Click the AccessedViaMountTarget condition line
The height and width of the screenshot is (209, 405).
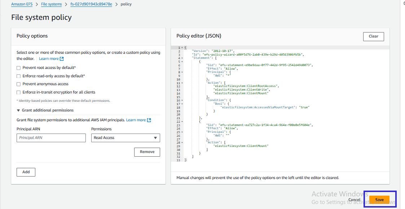tap(265, 107)
